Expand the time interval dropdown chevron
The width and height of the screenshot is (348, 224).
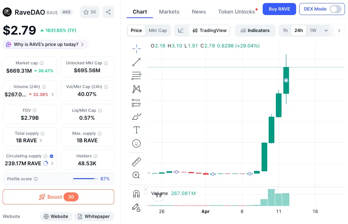(x=326, y=30)
